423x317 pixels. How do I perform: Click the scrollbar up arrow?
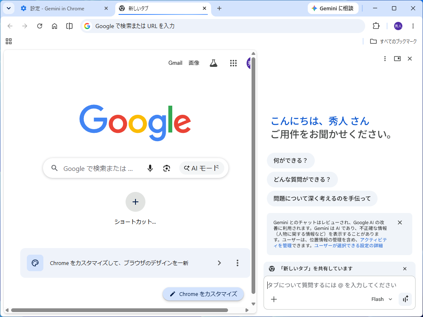tap(253, 53)
